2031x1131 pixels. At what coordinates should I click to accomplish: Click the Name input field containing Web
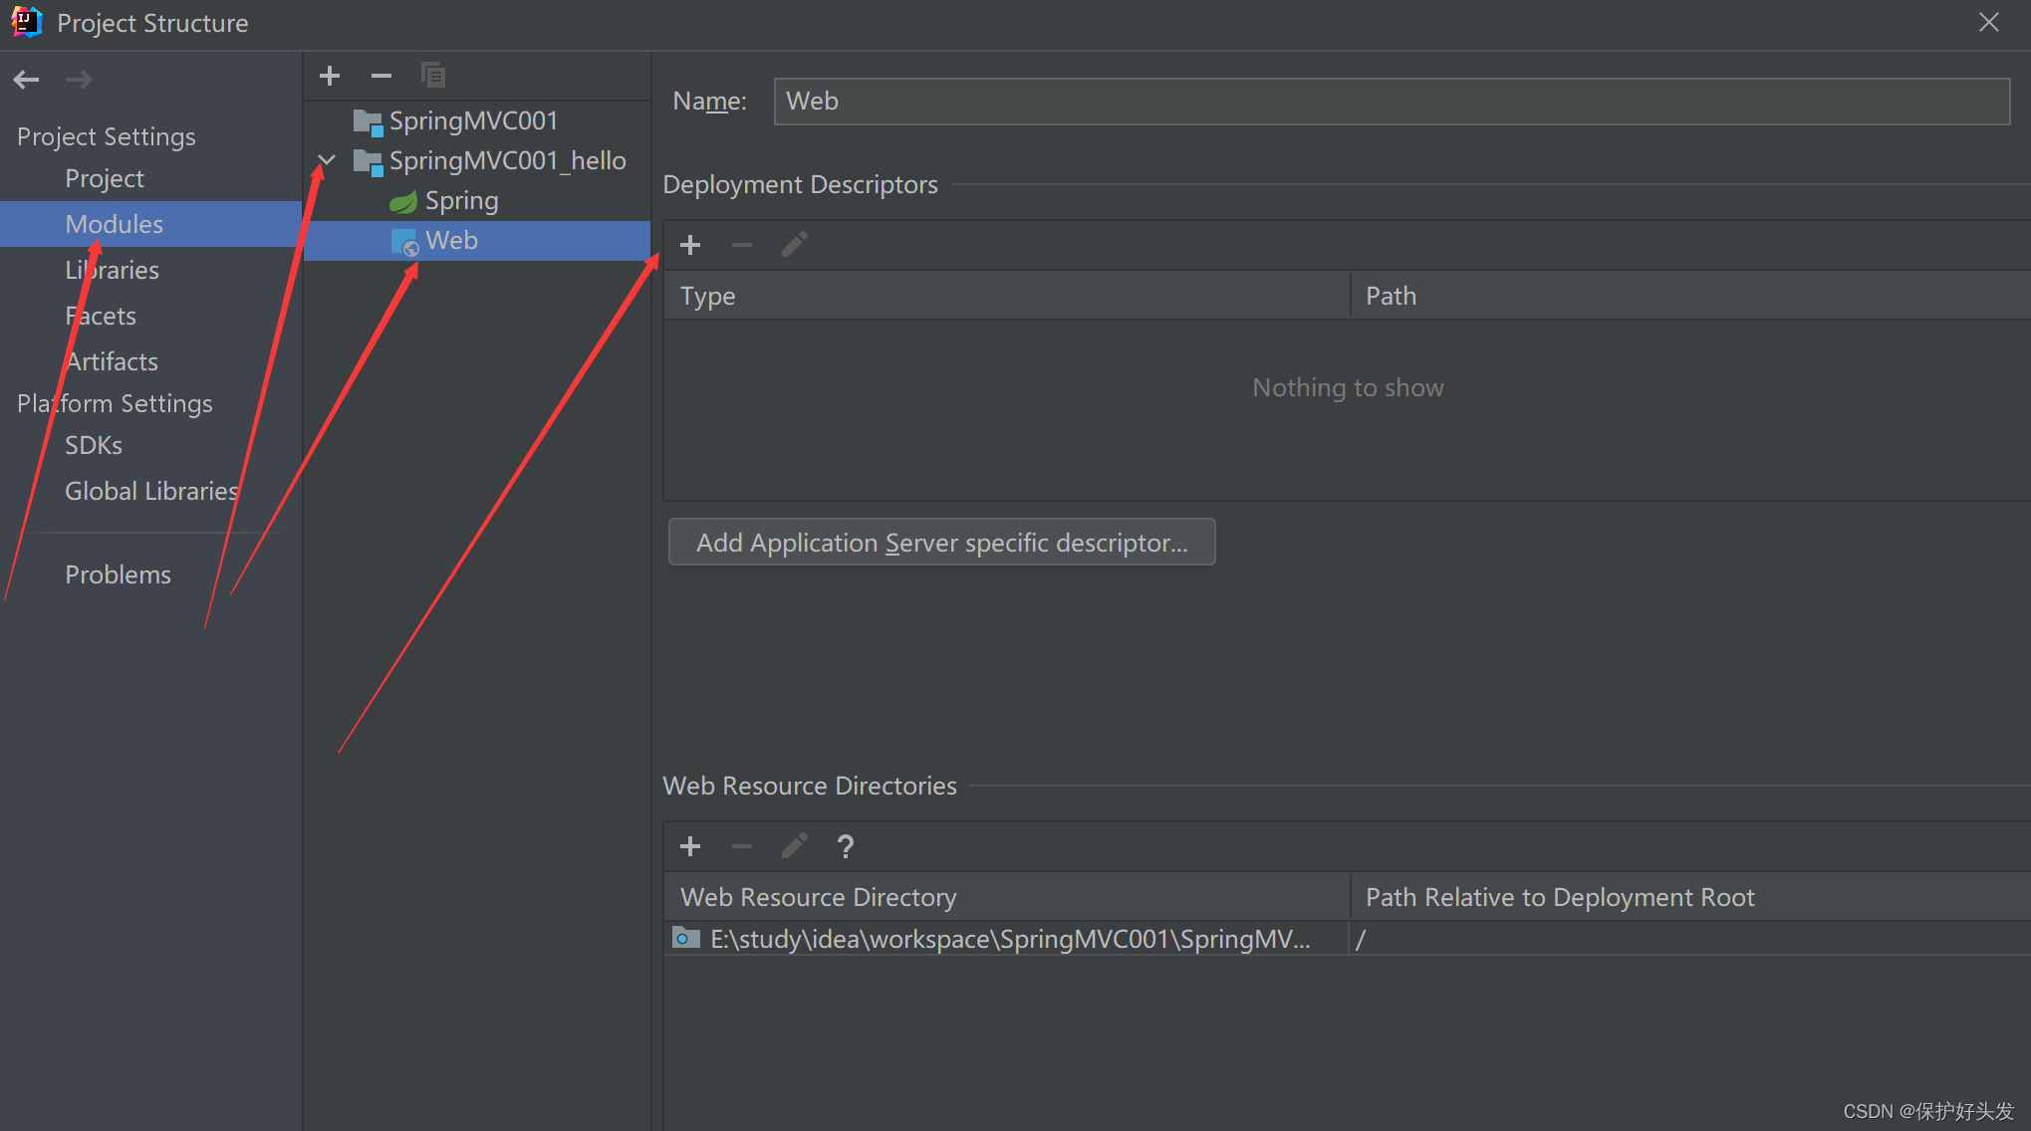tap(1391, 102)
